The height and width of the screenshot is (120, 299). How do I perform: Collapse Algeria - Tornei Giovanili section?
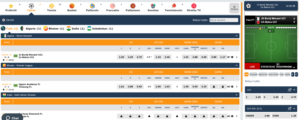click(237, 36)
